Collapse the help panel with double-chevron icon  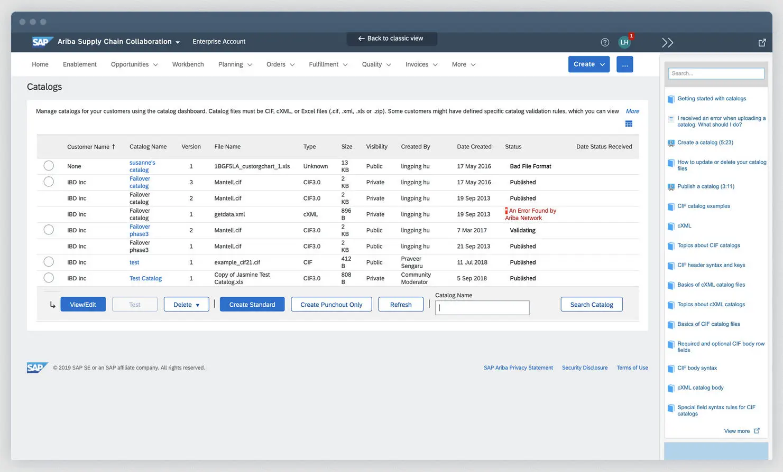667,43
